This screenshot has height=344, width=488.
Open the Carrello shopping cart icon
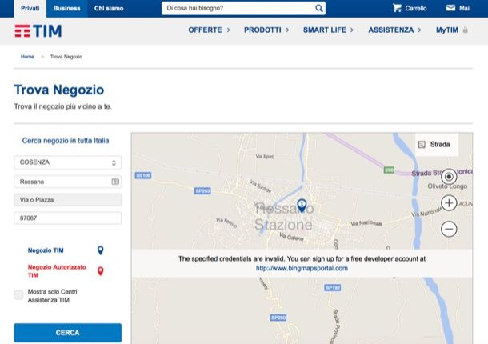(x=397, y=8)
